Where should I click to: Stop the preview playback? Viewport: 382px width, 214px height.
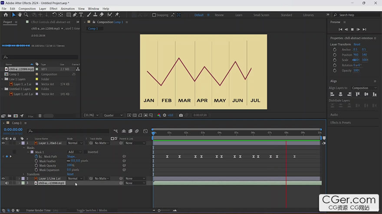352,29
